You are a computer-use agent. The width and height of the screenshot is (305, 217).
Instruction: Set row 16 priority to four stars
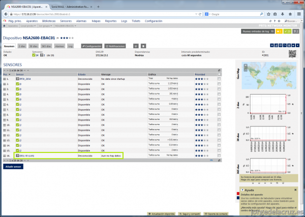click(205, 156)
